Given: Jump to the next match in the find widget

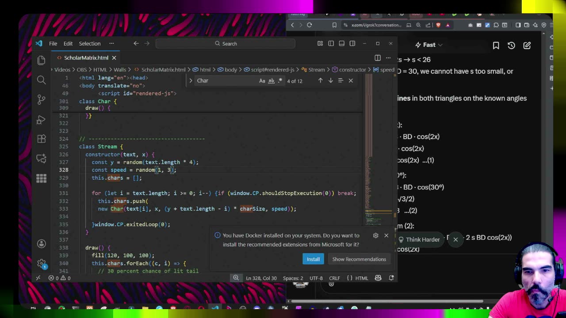Looking at the screenshot, I should point(330,80).
